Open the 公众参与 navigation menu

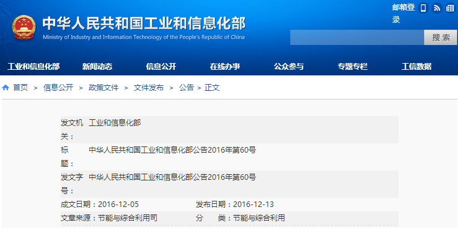(289, 67)
